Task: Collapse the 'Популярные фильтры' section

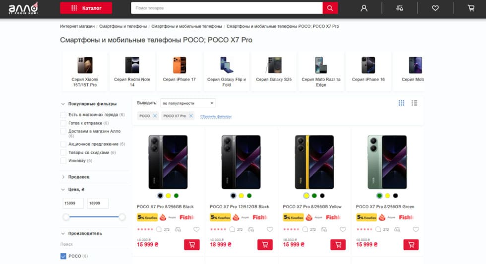Action: [88, 104]
